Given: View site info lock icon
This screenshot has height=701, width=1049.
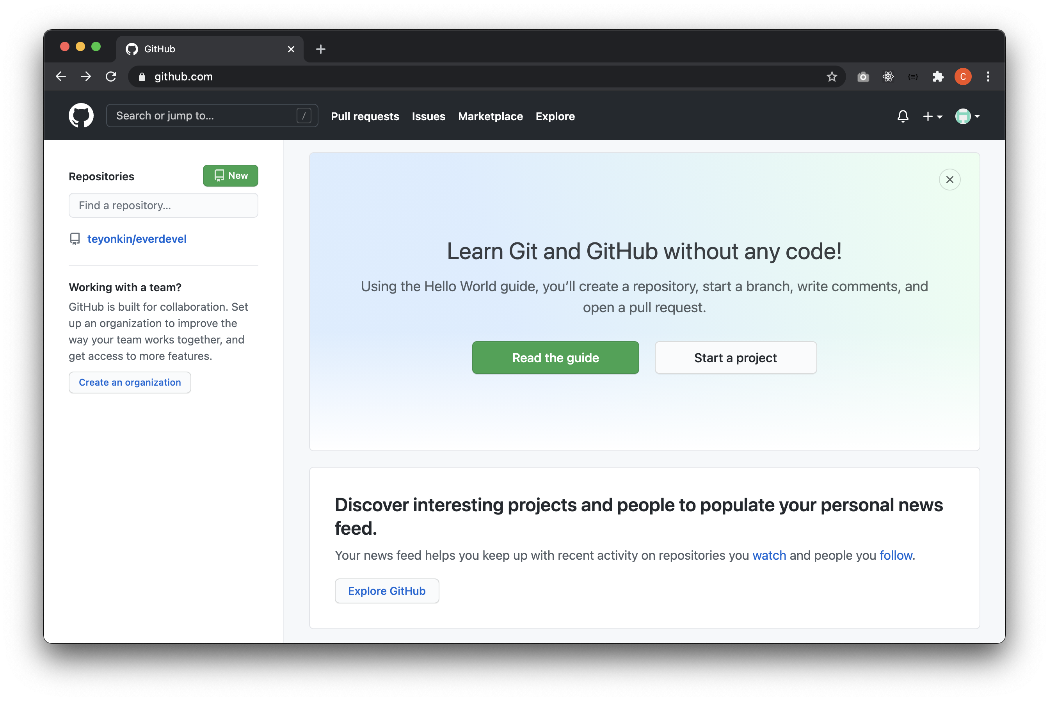Looking at the screenshot, I should pyautogui.click(x=142, y=77).
